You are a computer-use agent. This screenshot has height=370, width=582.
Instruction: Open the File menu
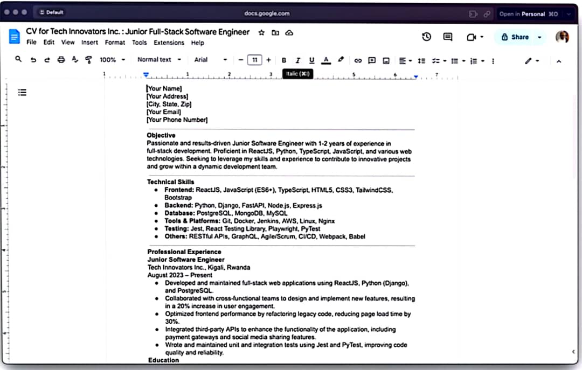point(32,43)
